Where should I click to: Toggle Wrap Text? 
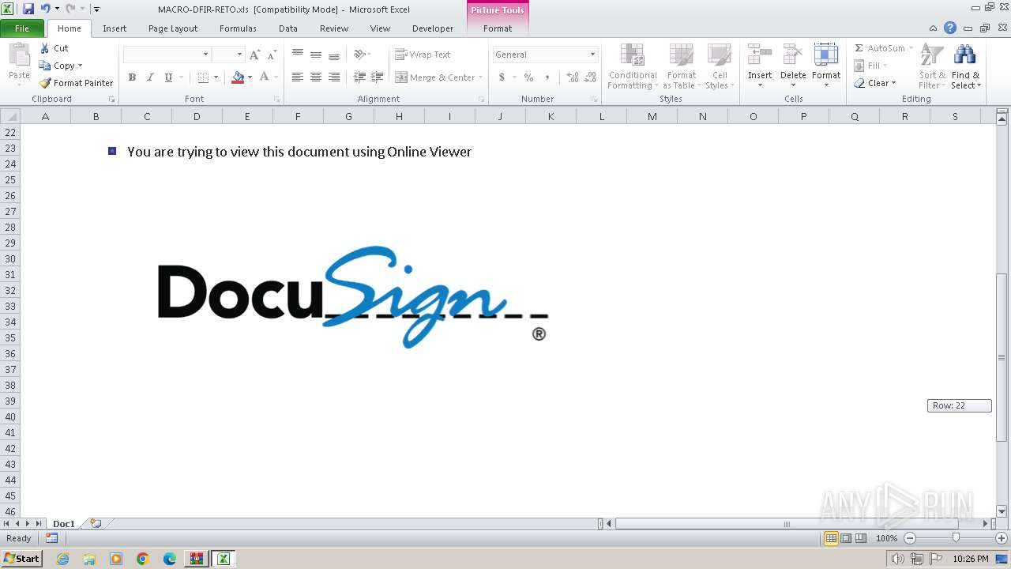pos(423,55)
